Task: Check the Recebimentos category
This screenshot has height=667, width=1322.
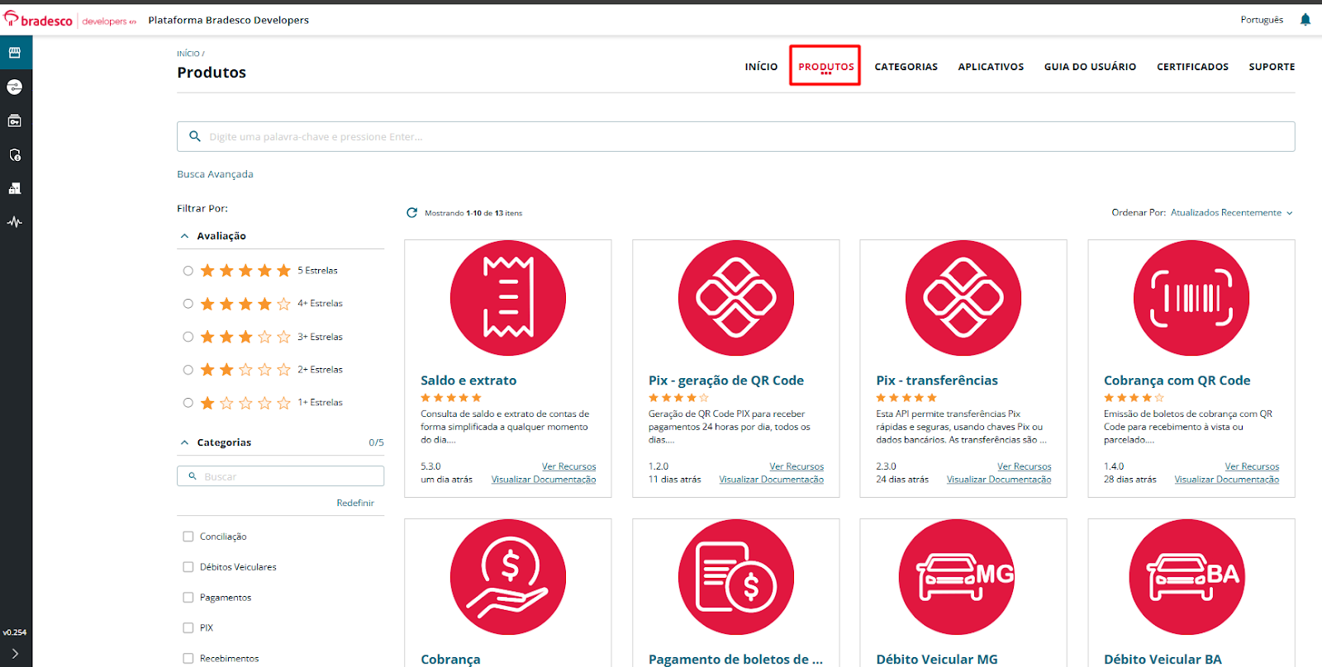Action: (188, 659)
